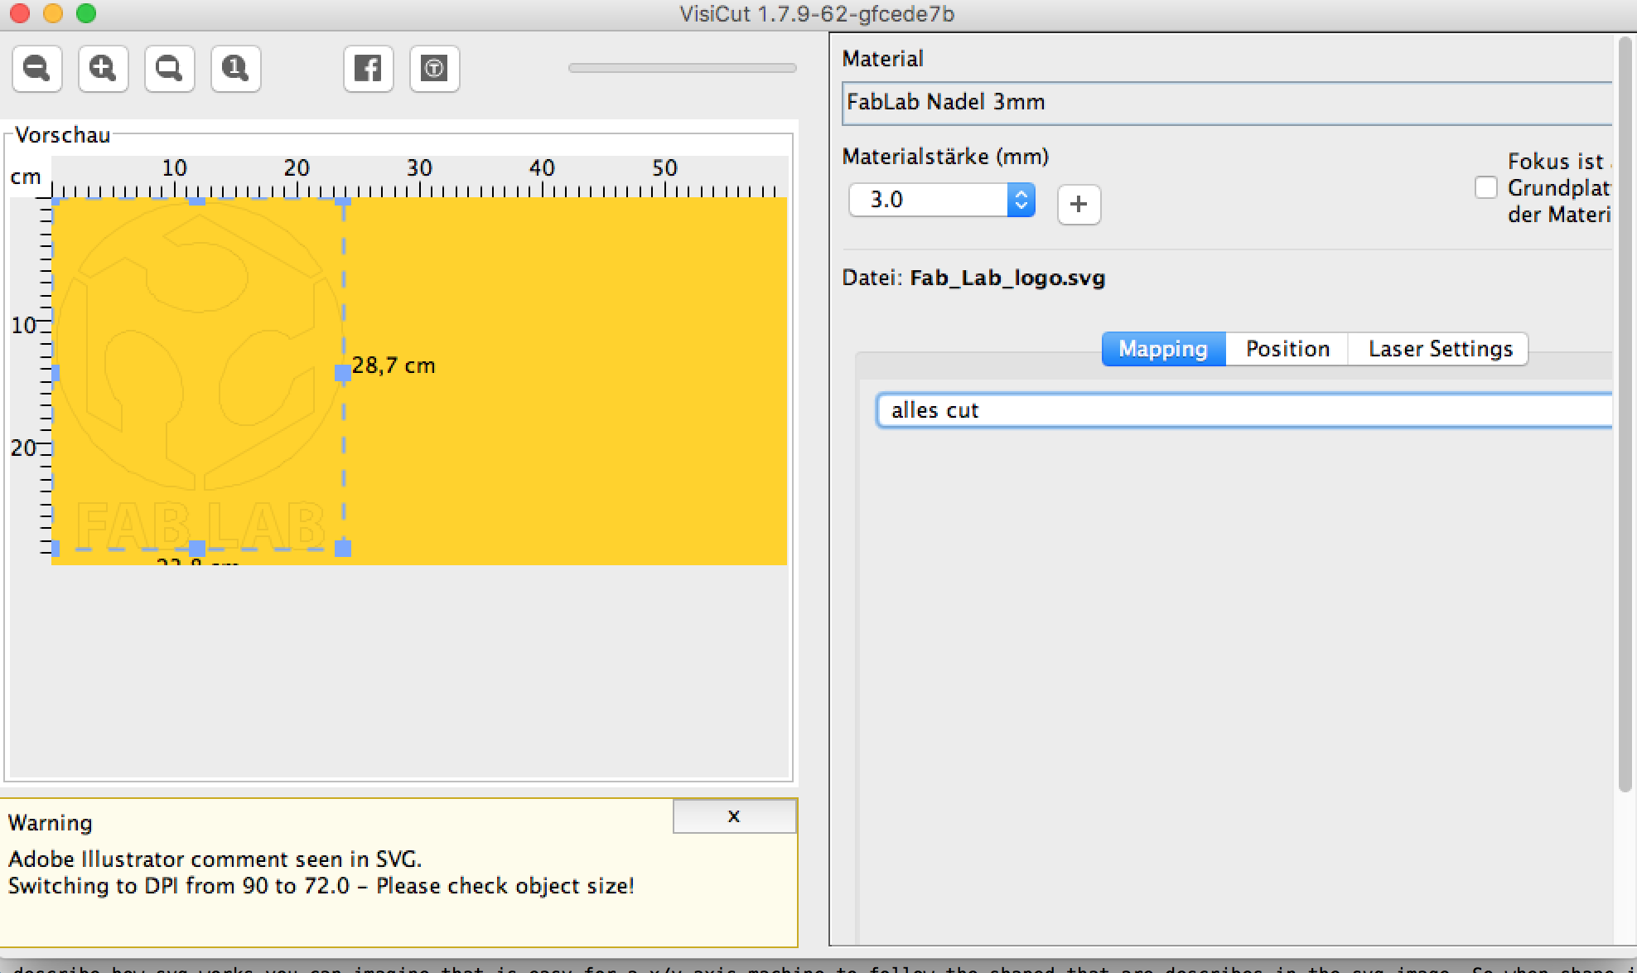Screen dimensions: 1637x973
Task: Switch to the Position tab
Action: (x=1287, y=349)
